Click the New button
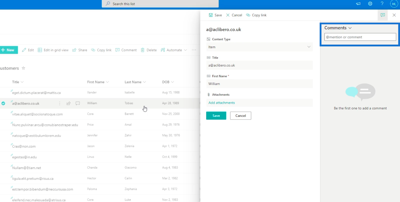This screenshot has height=202, width=400. pyautogui.click(x=8, y=50)
